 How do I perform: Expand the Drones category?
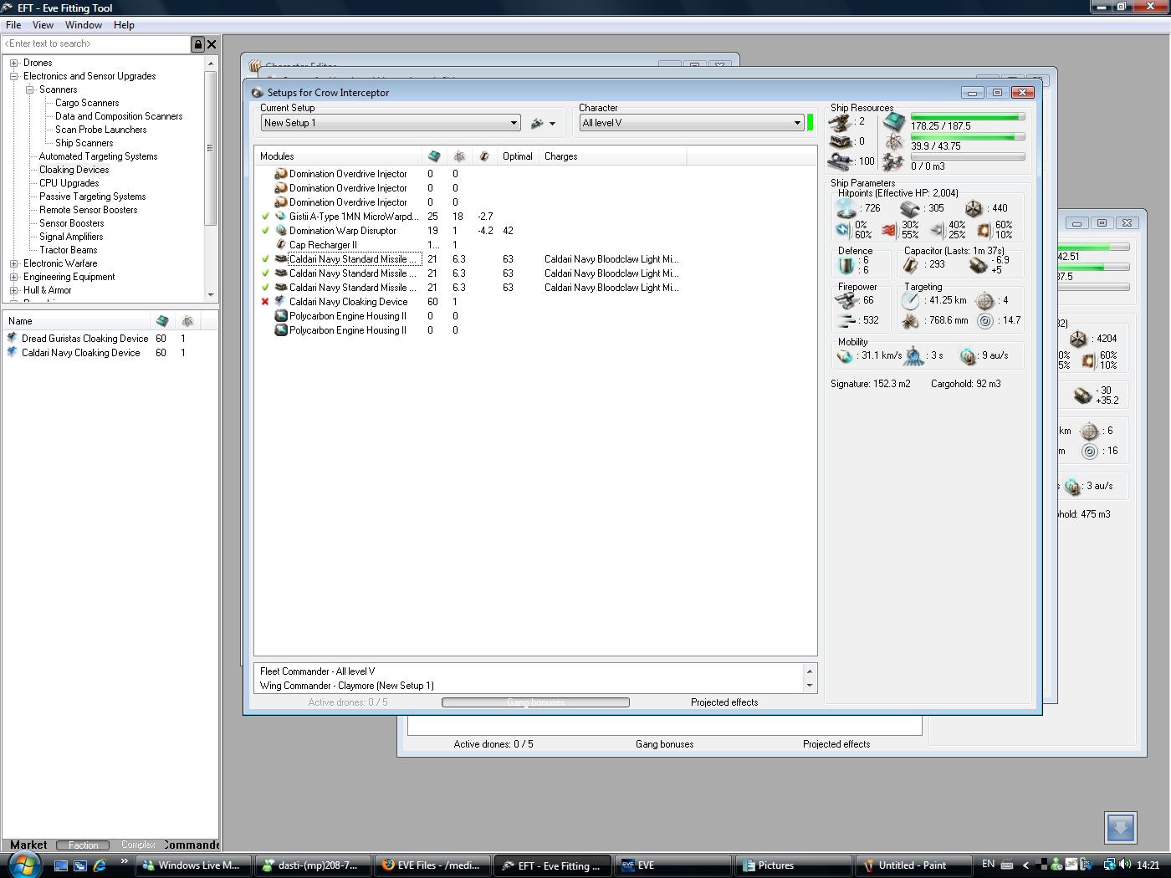[x=14, y=63]
